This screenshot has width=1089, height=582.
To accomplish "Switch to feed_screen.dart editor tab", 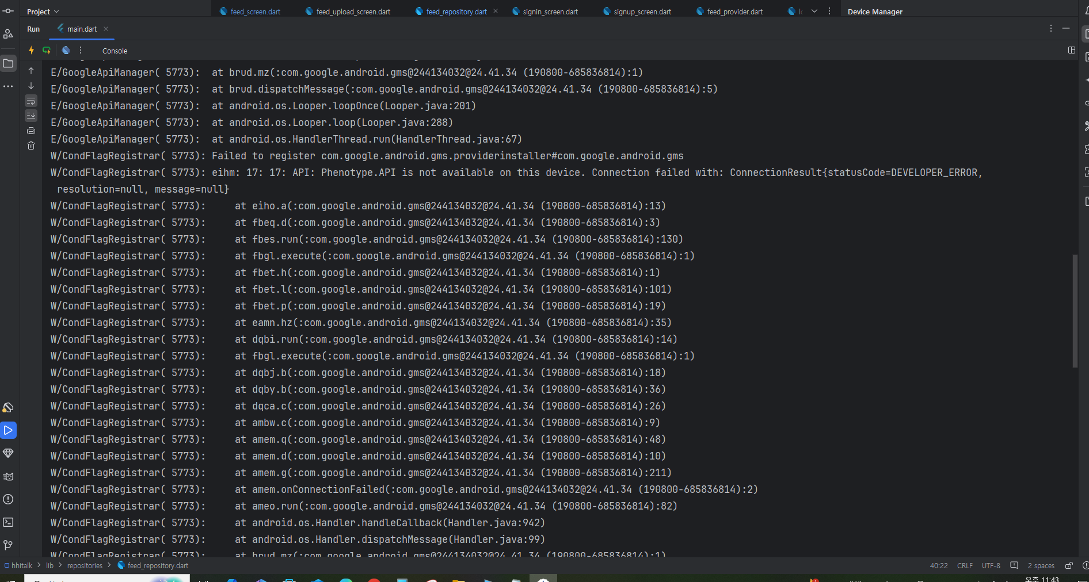I will coord(250,12).
